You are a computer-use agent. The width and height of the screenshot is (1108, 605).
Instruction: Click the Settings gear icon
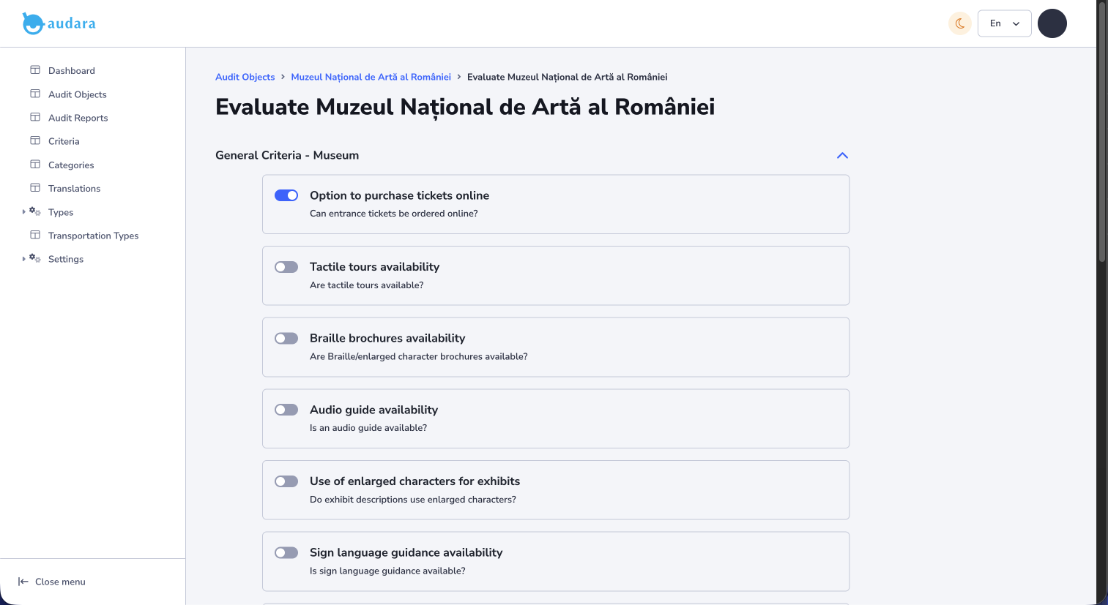tap(35, 258)
